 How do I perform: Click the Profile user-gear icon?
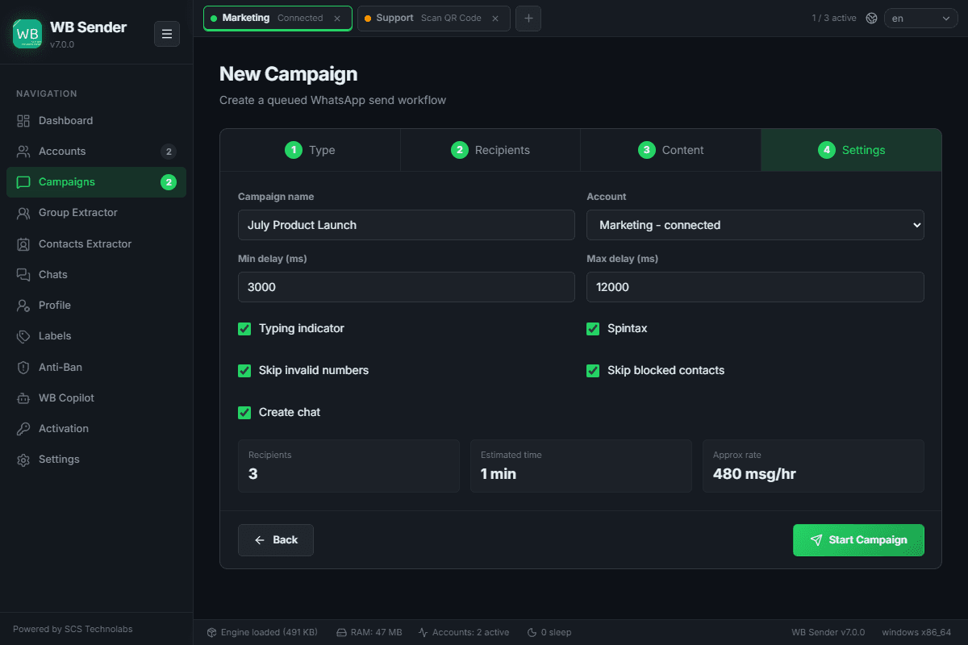(23, 306)
